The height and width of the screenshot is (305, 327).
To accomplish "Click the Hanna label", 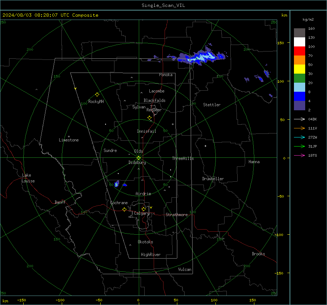I will point(254,162).
